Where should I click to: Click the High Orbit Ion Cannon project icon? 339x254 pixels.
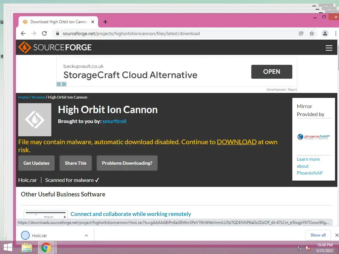[x=35, y=120]
